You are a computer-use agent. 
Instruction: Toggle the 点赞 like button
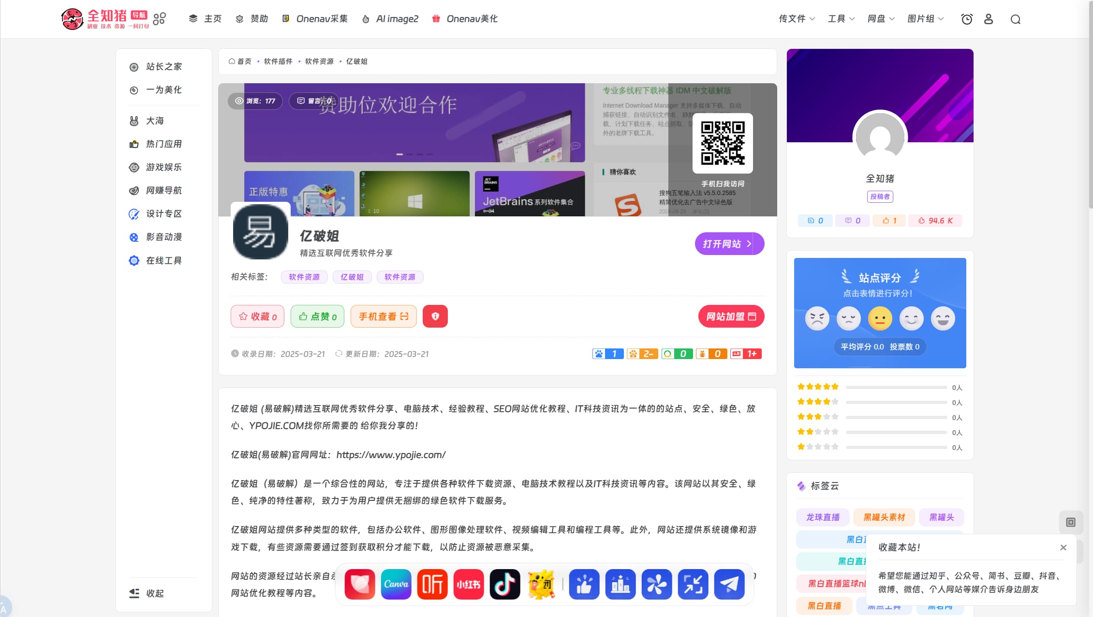pos(317,316)
